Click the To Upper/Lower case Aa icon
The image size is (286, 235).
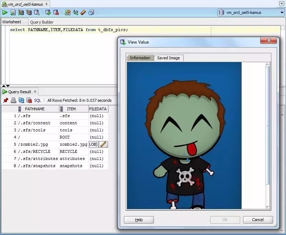76,12
